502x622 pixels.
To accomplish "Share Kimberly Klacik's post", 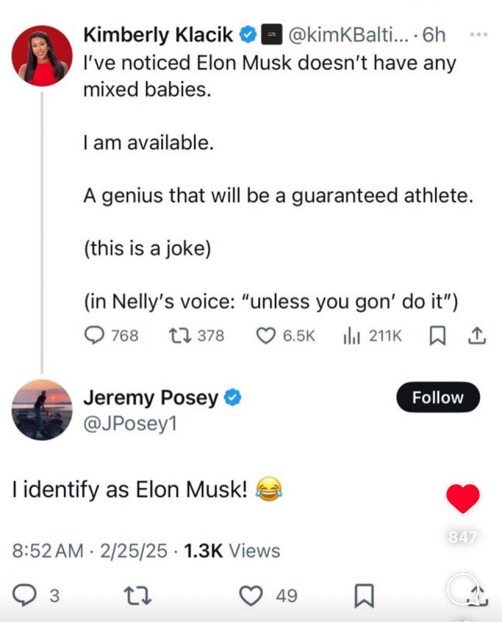I will coord(477,336).
